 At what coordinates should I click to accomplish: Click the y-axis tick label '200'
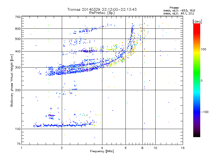point(18,90)
